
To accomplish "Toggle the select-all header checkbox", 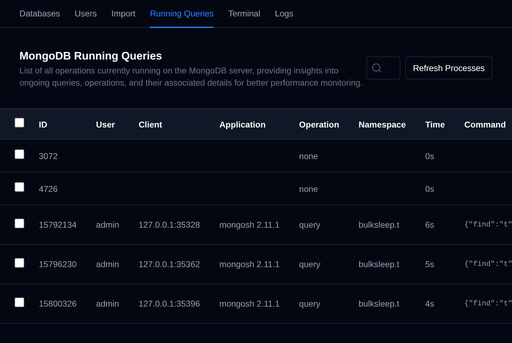I will pos(19,123).
